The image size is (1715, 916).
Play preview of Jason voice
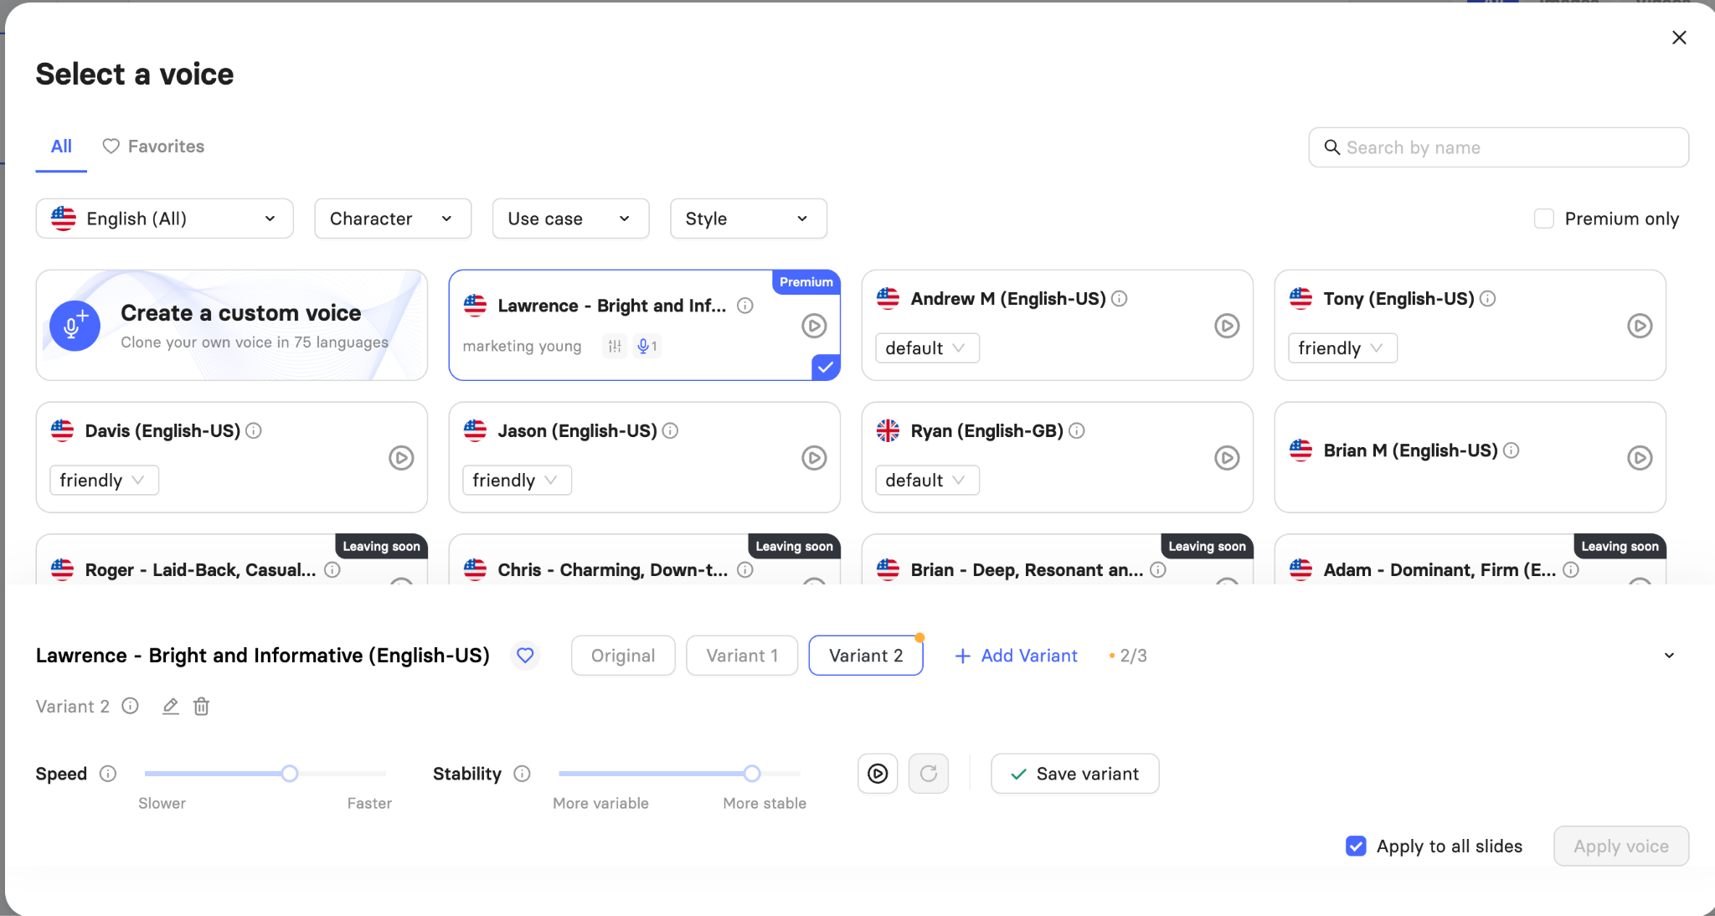814,458
